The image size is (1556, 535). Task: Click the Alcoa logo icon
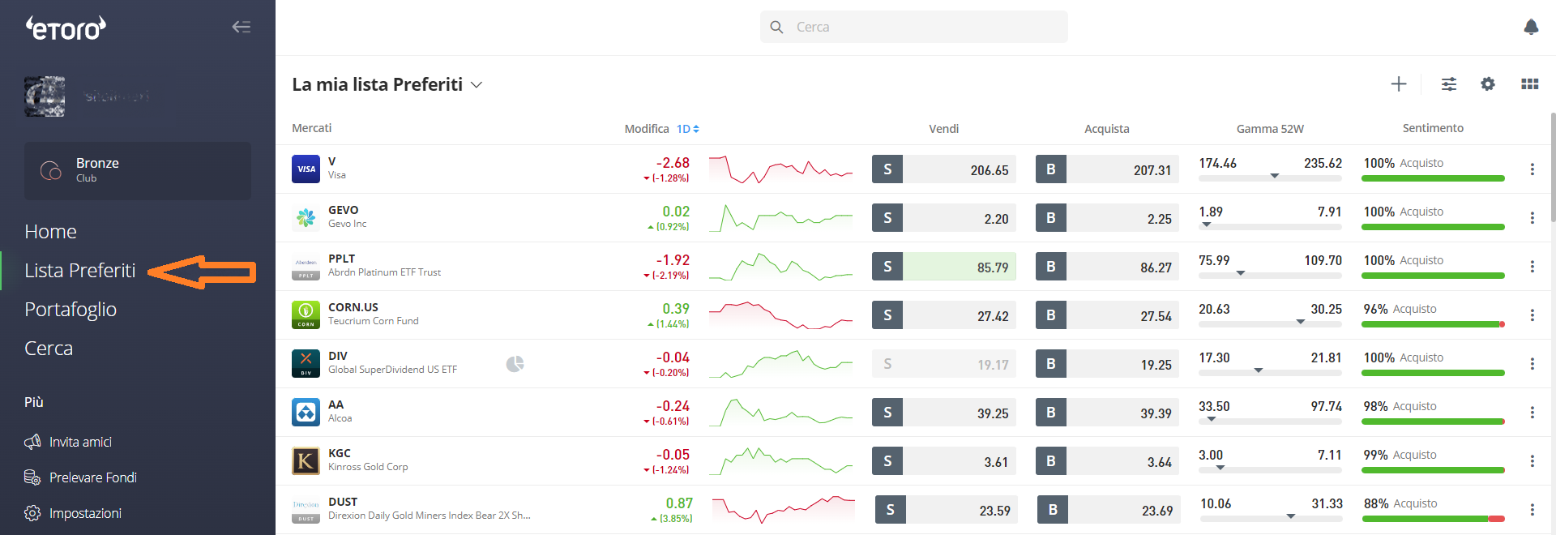pos(306,412)
